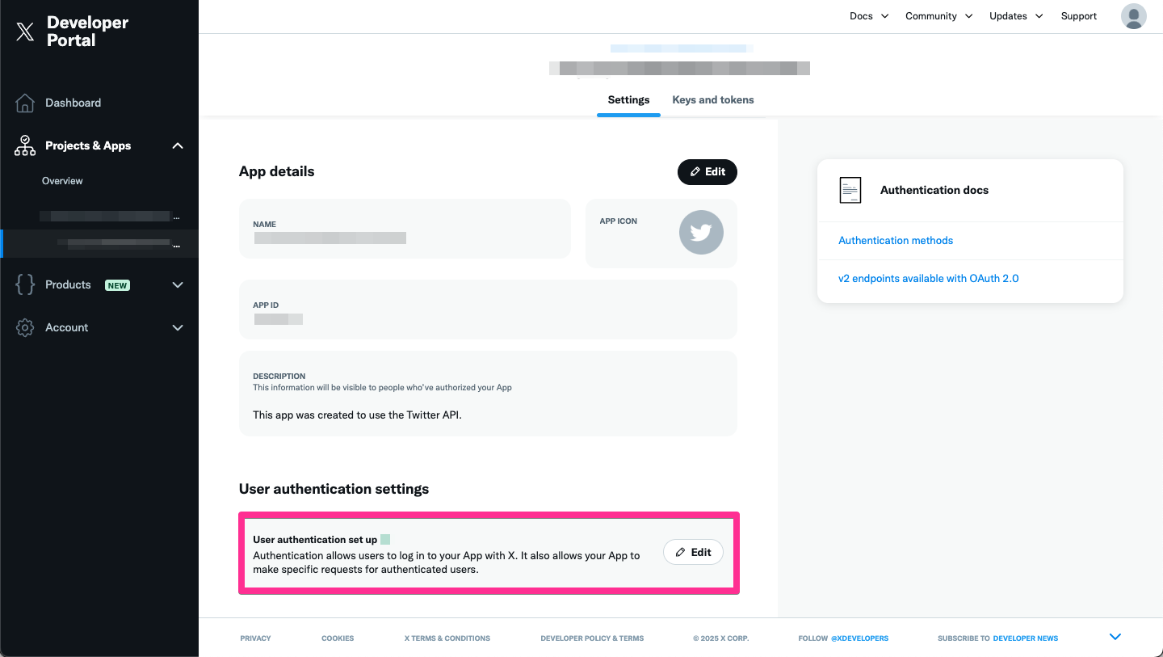Expand the footer with the blue chevron
This screenshot has width=1163, height=657.
coord(1115,637)
